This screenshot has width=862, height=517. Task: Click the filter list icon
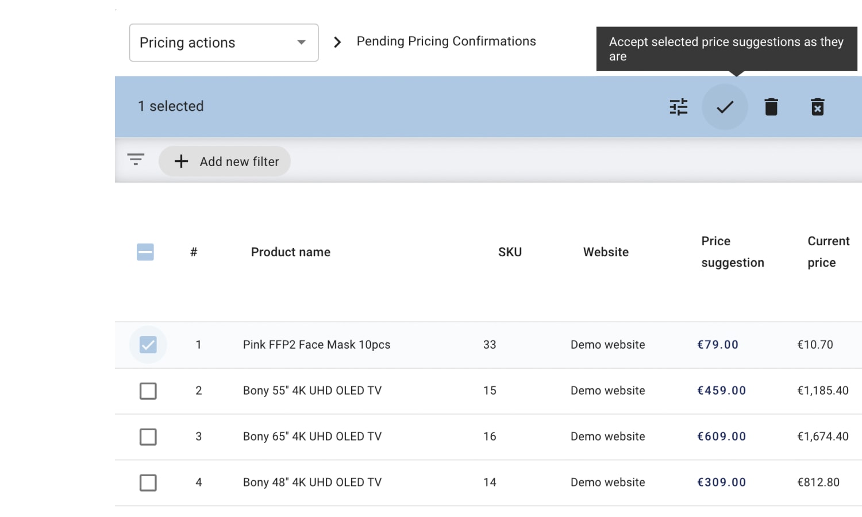(136, 159)
